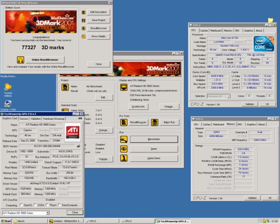Switch to the Sensors tab in GPU-Z
The image size is (280, 224).
pos(24,119)
